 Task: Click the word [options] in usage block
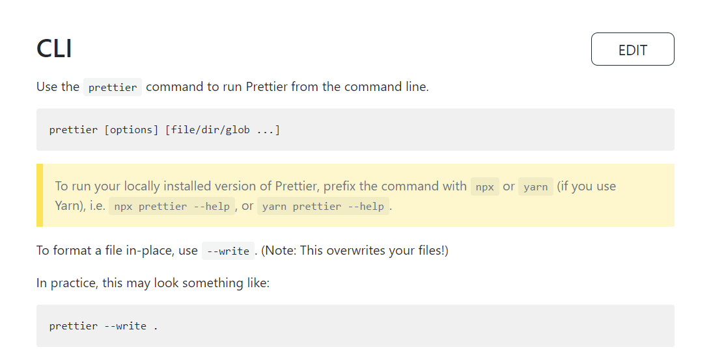(x=132, y=130)
